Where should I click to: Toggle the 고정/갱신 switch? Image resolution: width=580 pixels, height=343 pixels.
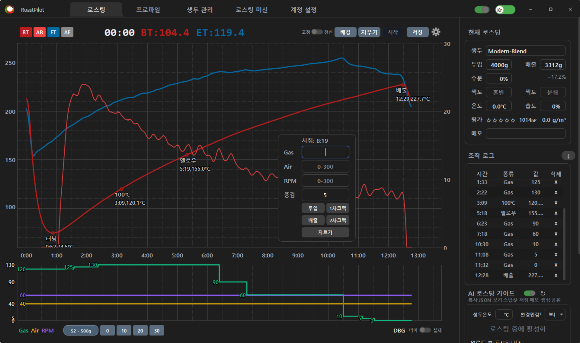click(317, 32)
